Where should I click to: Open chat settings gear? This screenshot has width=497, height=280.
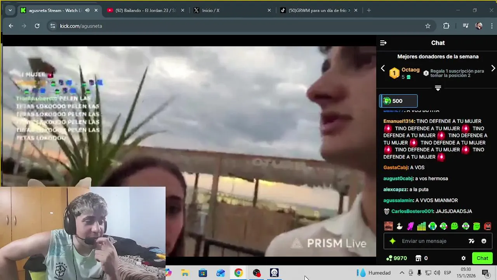(x=463, y=258)
